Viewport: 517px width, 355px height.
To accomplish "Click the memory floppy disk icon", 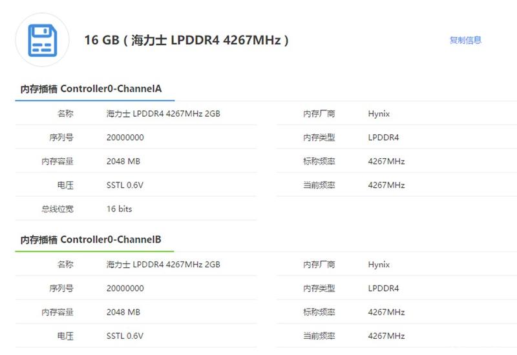I will [x=43, y=40].
